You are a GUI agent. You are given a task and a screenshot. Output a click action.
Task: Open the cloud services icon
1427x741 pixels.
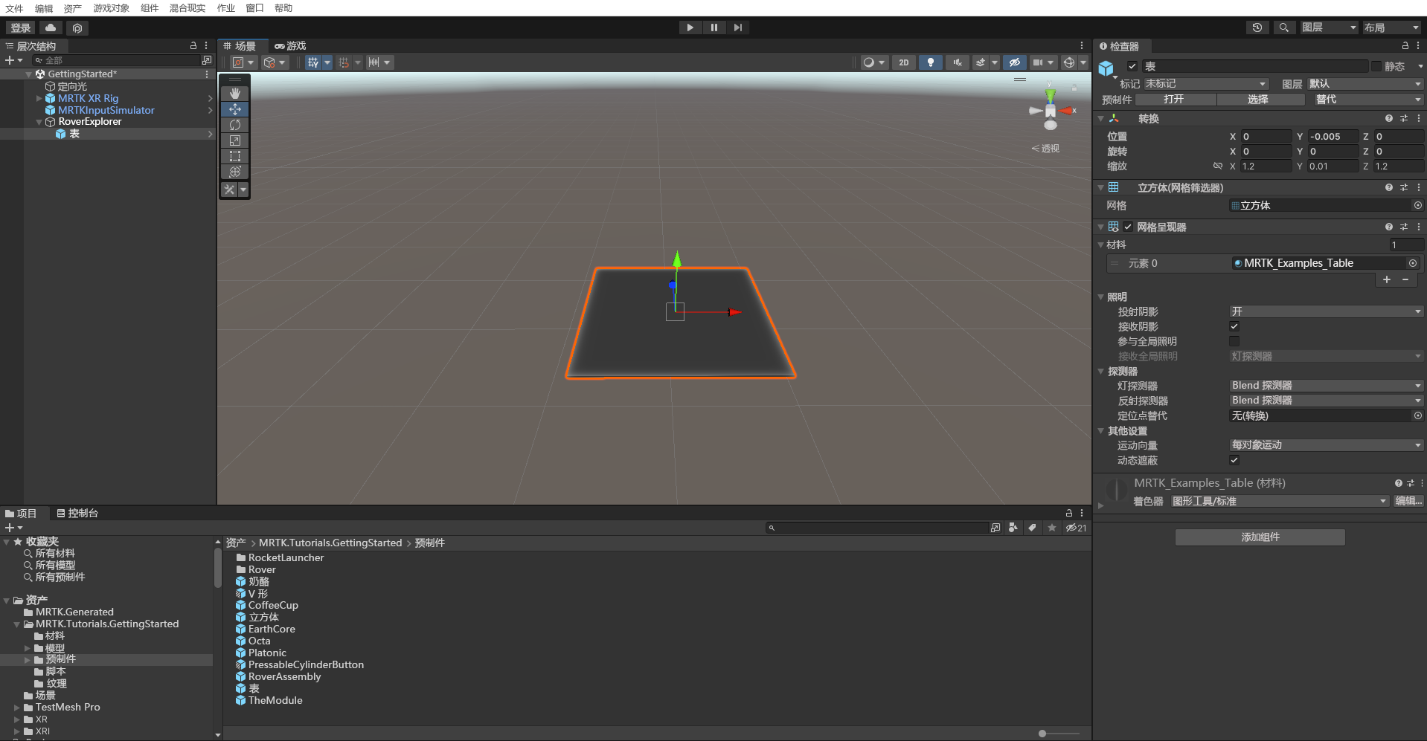coord(51,27)
